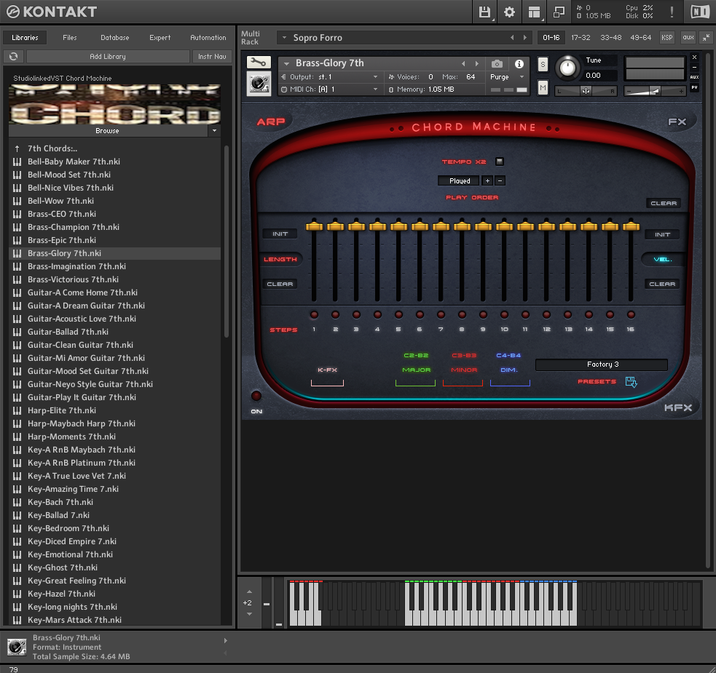This screenshot has width=716, height=673.
Task: Mute the instrument with the M button
Action: point(543,87)
